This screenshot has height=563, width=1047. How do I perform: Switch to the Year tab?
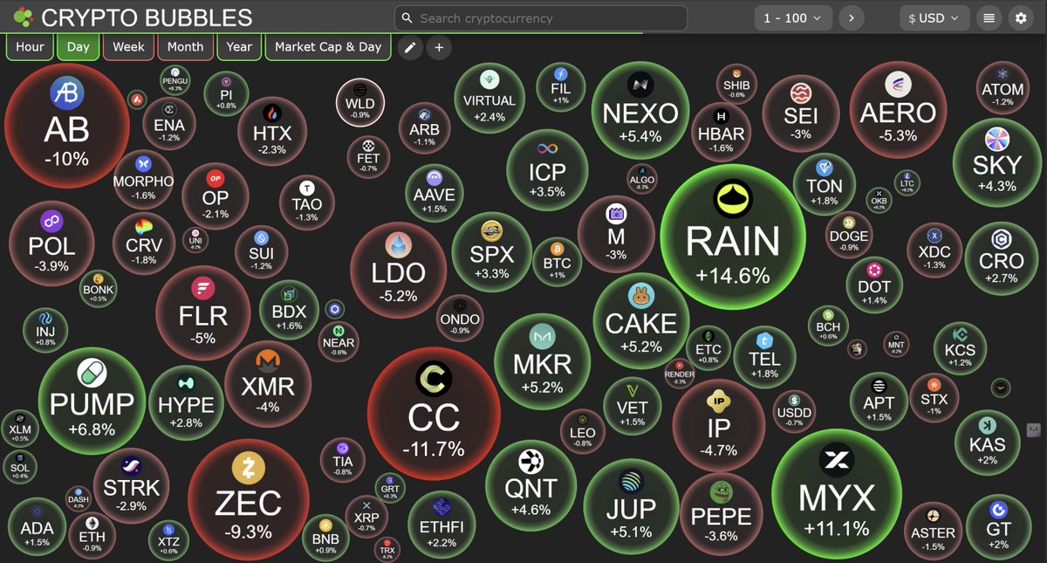(x=239, y=47)
